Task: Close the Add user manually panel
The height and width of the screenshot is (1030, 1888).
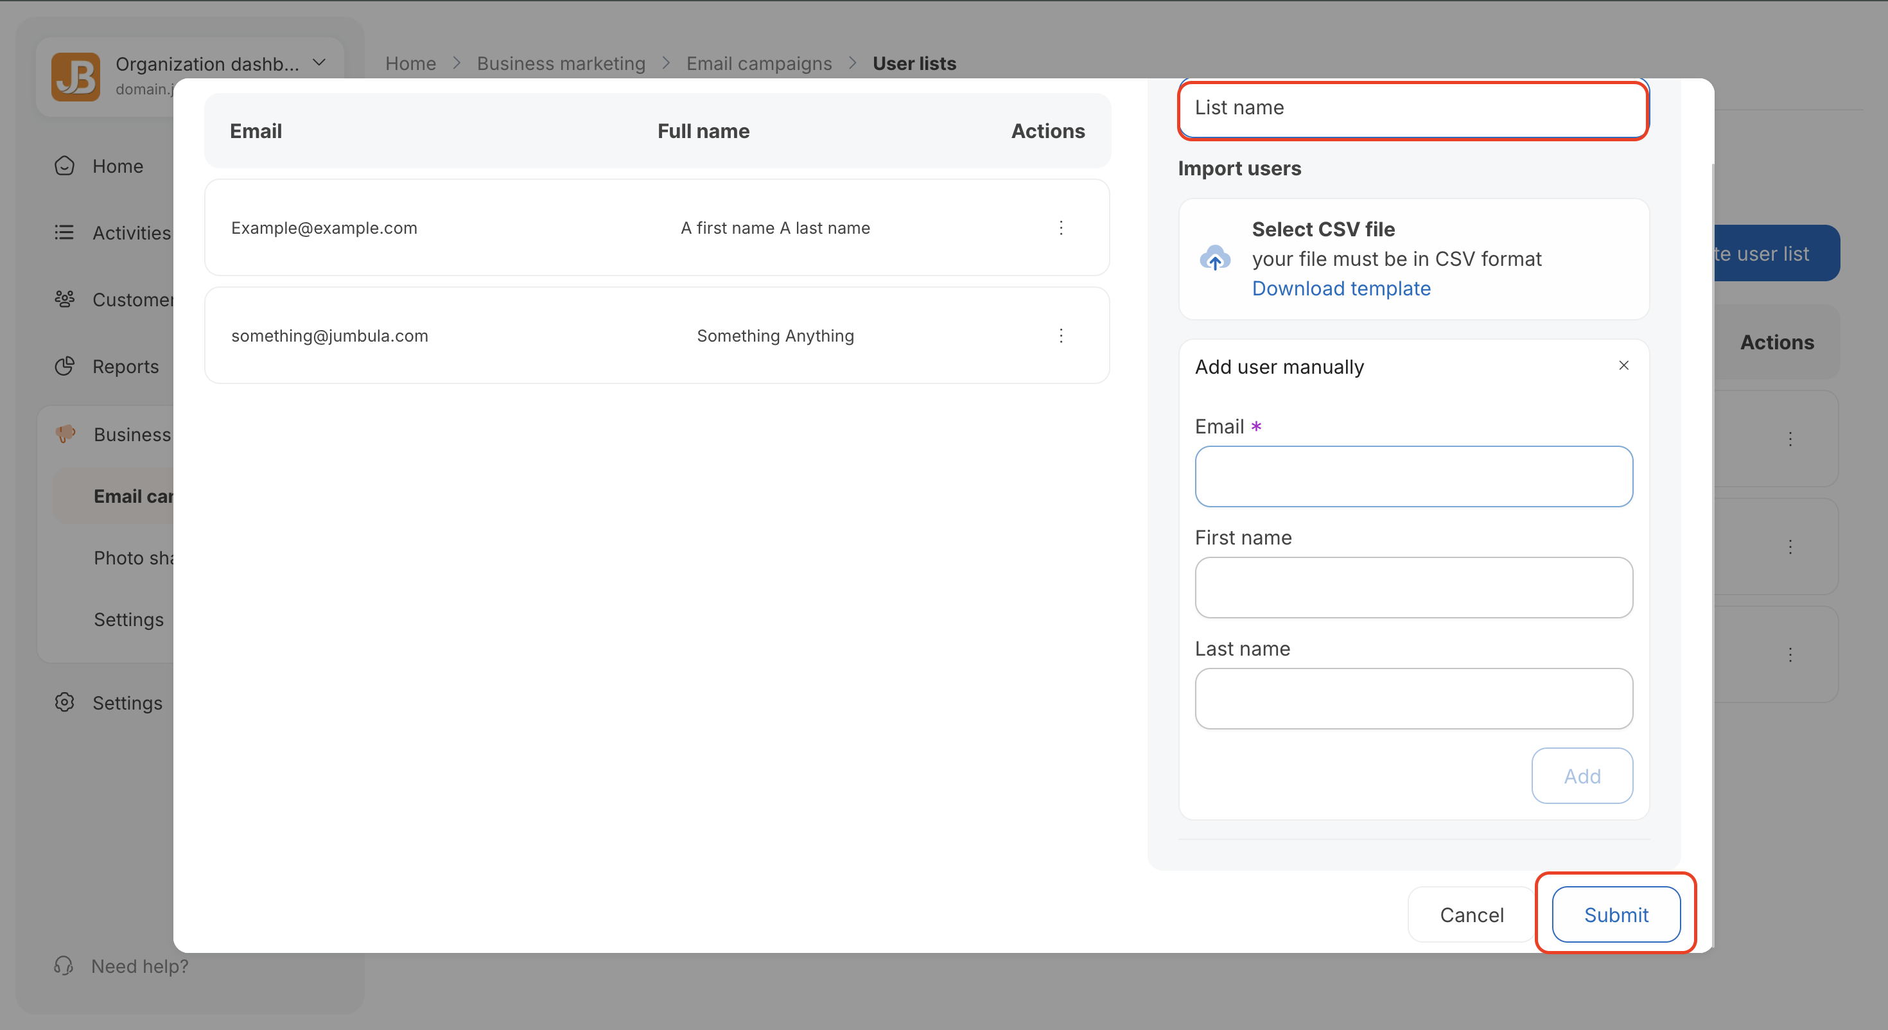Action: (1624, 365)
